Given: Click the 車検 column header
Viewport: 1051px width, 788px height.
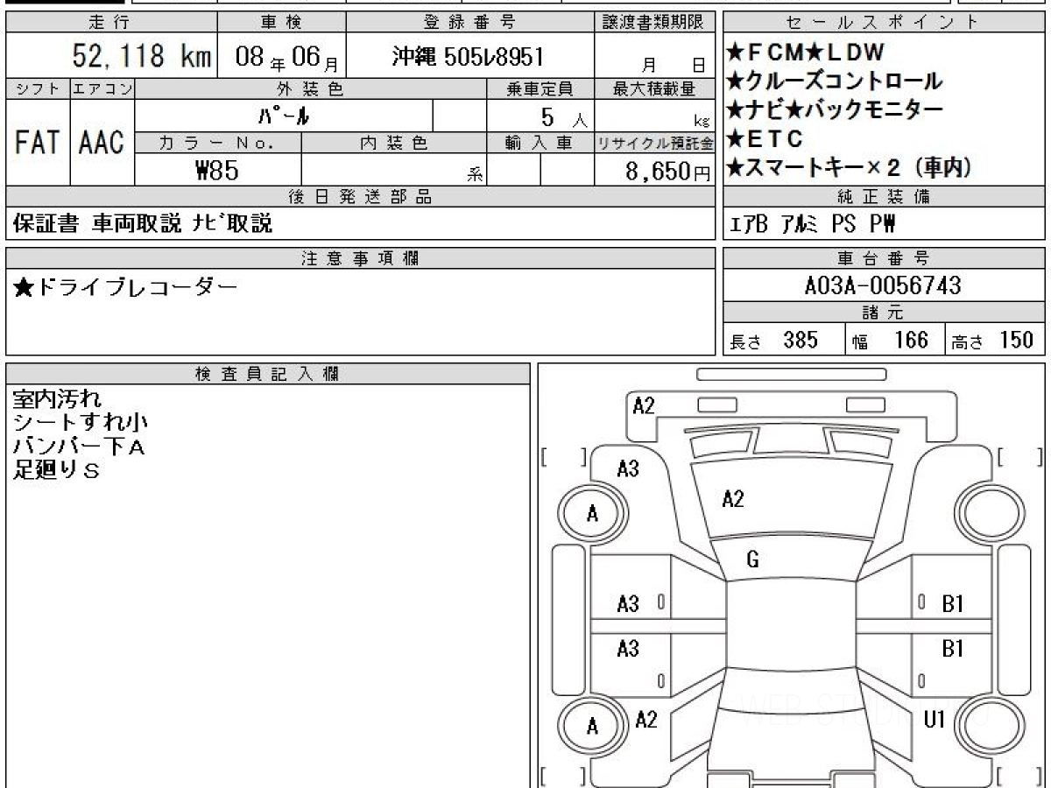Looking at the screenshot, I should click(x=281, y=23).
